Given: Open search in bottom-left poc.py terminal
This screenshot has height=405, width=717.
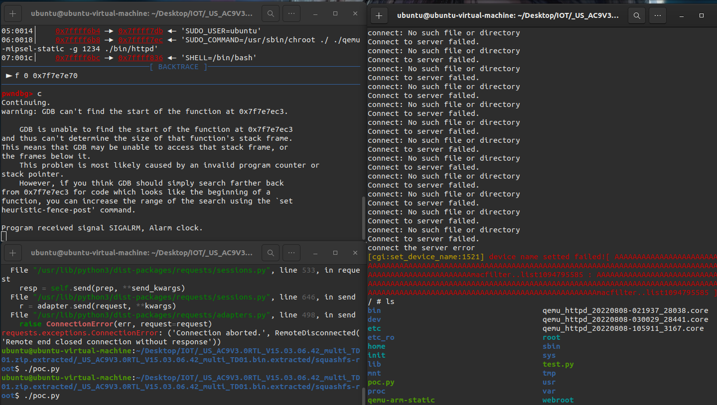Looking at the screenshot, I should point(271,253).
